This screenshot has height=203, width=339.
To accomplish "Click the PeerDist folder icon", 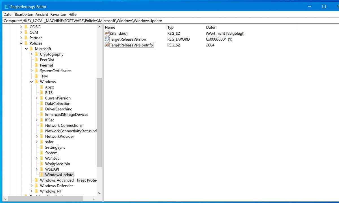I will pos(36,60).
